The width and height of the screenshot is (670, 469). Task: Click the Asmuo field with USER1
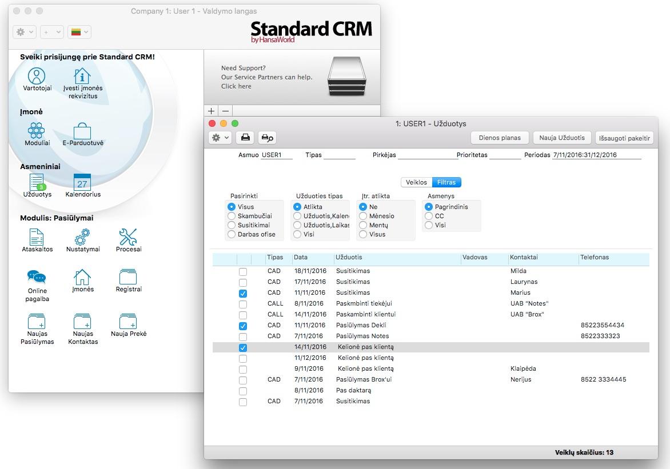[277, 155]
